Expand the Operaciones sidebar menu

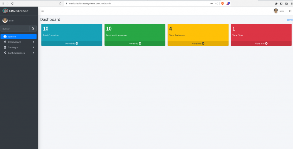[19, 42]
